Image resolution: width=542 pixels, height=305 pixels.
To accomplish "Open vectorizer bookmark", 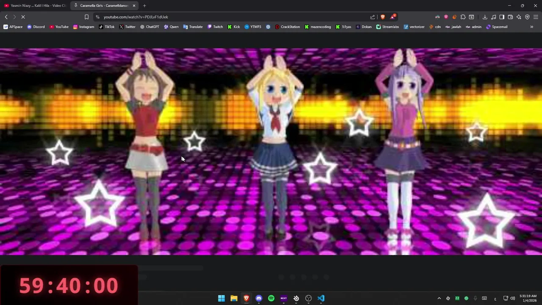I will pyautogui.click(x=414, y=27).
